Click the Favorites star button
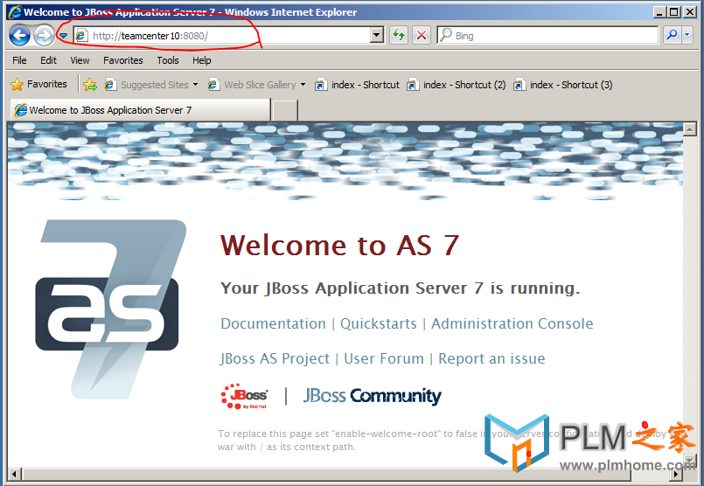Viewport: 704px width, 486px height. pyautogui.click(x=38, y=85)
